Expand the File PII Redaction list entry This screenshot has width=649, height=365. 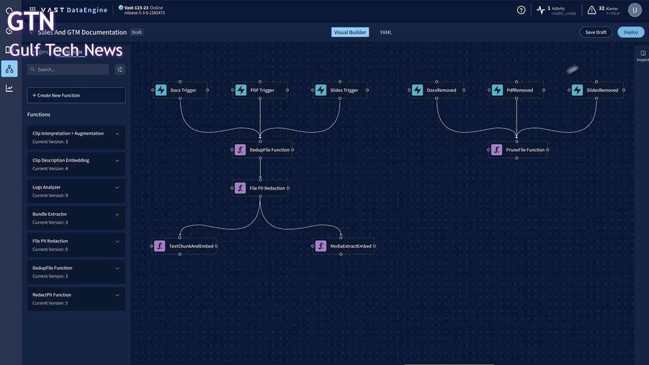117,242
